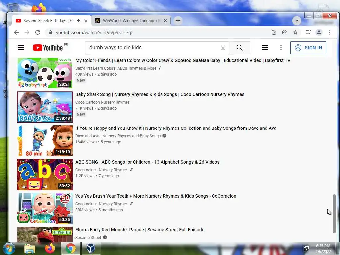This screenshot has width=340, height=255.
Task: Click the network icon in system tray
Action: [306, 248]
